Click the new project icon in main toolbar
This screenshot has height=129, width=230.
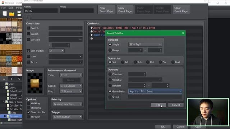(x=5, y=14)
